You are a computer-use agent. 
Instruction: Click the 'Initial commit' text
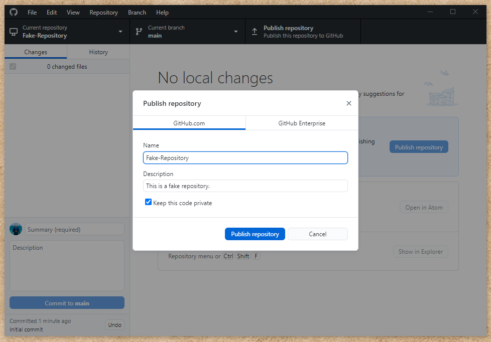point(26,329)
